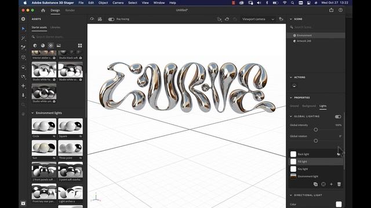371x208 pixels.
Task: Select the Environment light row
Action: point(317,176)
